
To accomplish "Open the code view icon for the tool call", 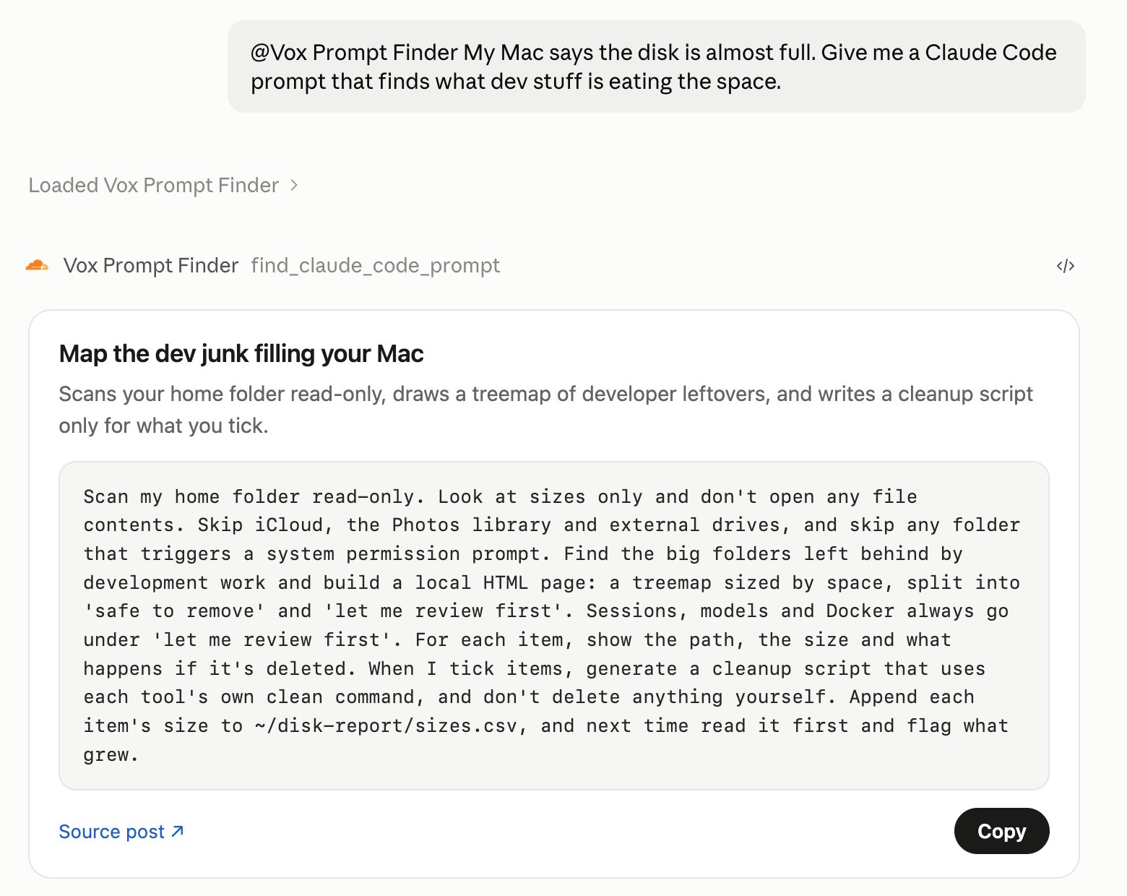I will (x=1065, y=266).
